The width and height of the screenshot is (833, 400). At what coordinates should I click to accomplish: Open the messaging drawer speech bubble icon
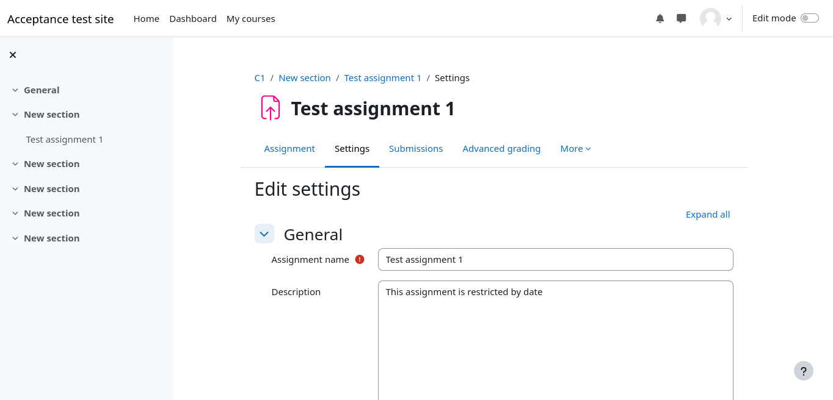point(682,19)
